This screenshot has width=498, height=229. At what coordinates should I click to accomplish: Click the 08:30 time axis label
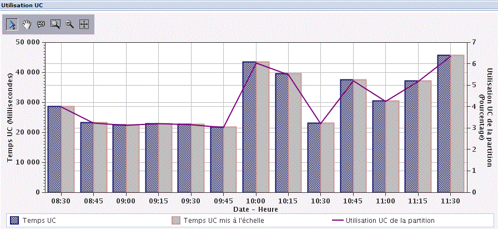click(x=61, y=202)
